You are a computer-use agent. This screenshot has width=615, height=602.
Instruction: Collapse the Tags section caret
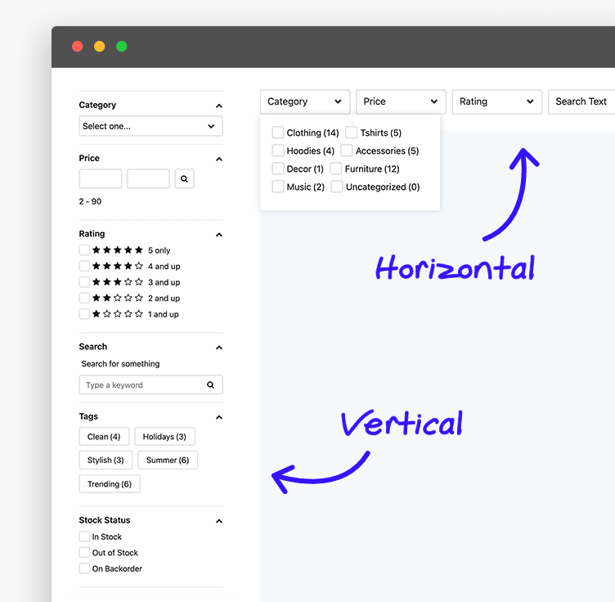pyautogui.click(x=218, y=417)
